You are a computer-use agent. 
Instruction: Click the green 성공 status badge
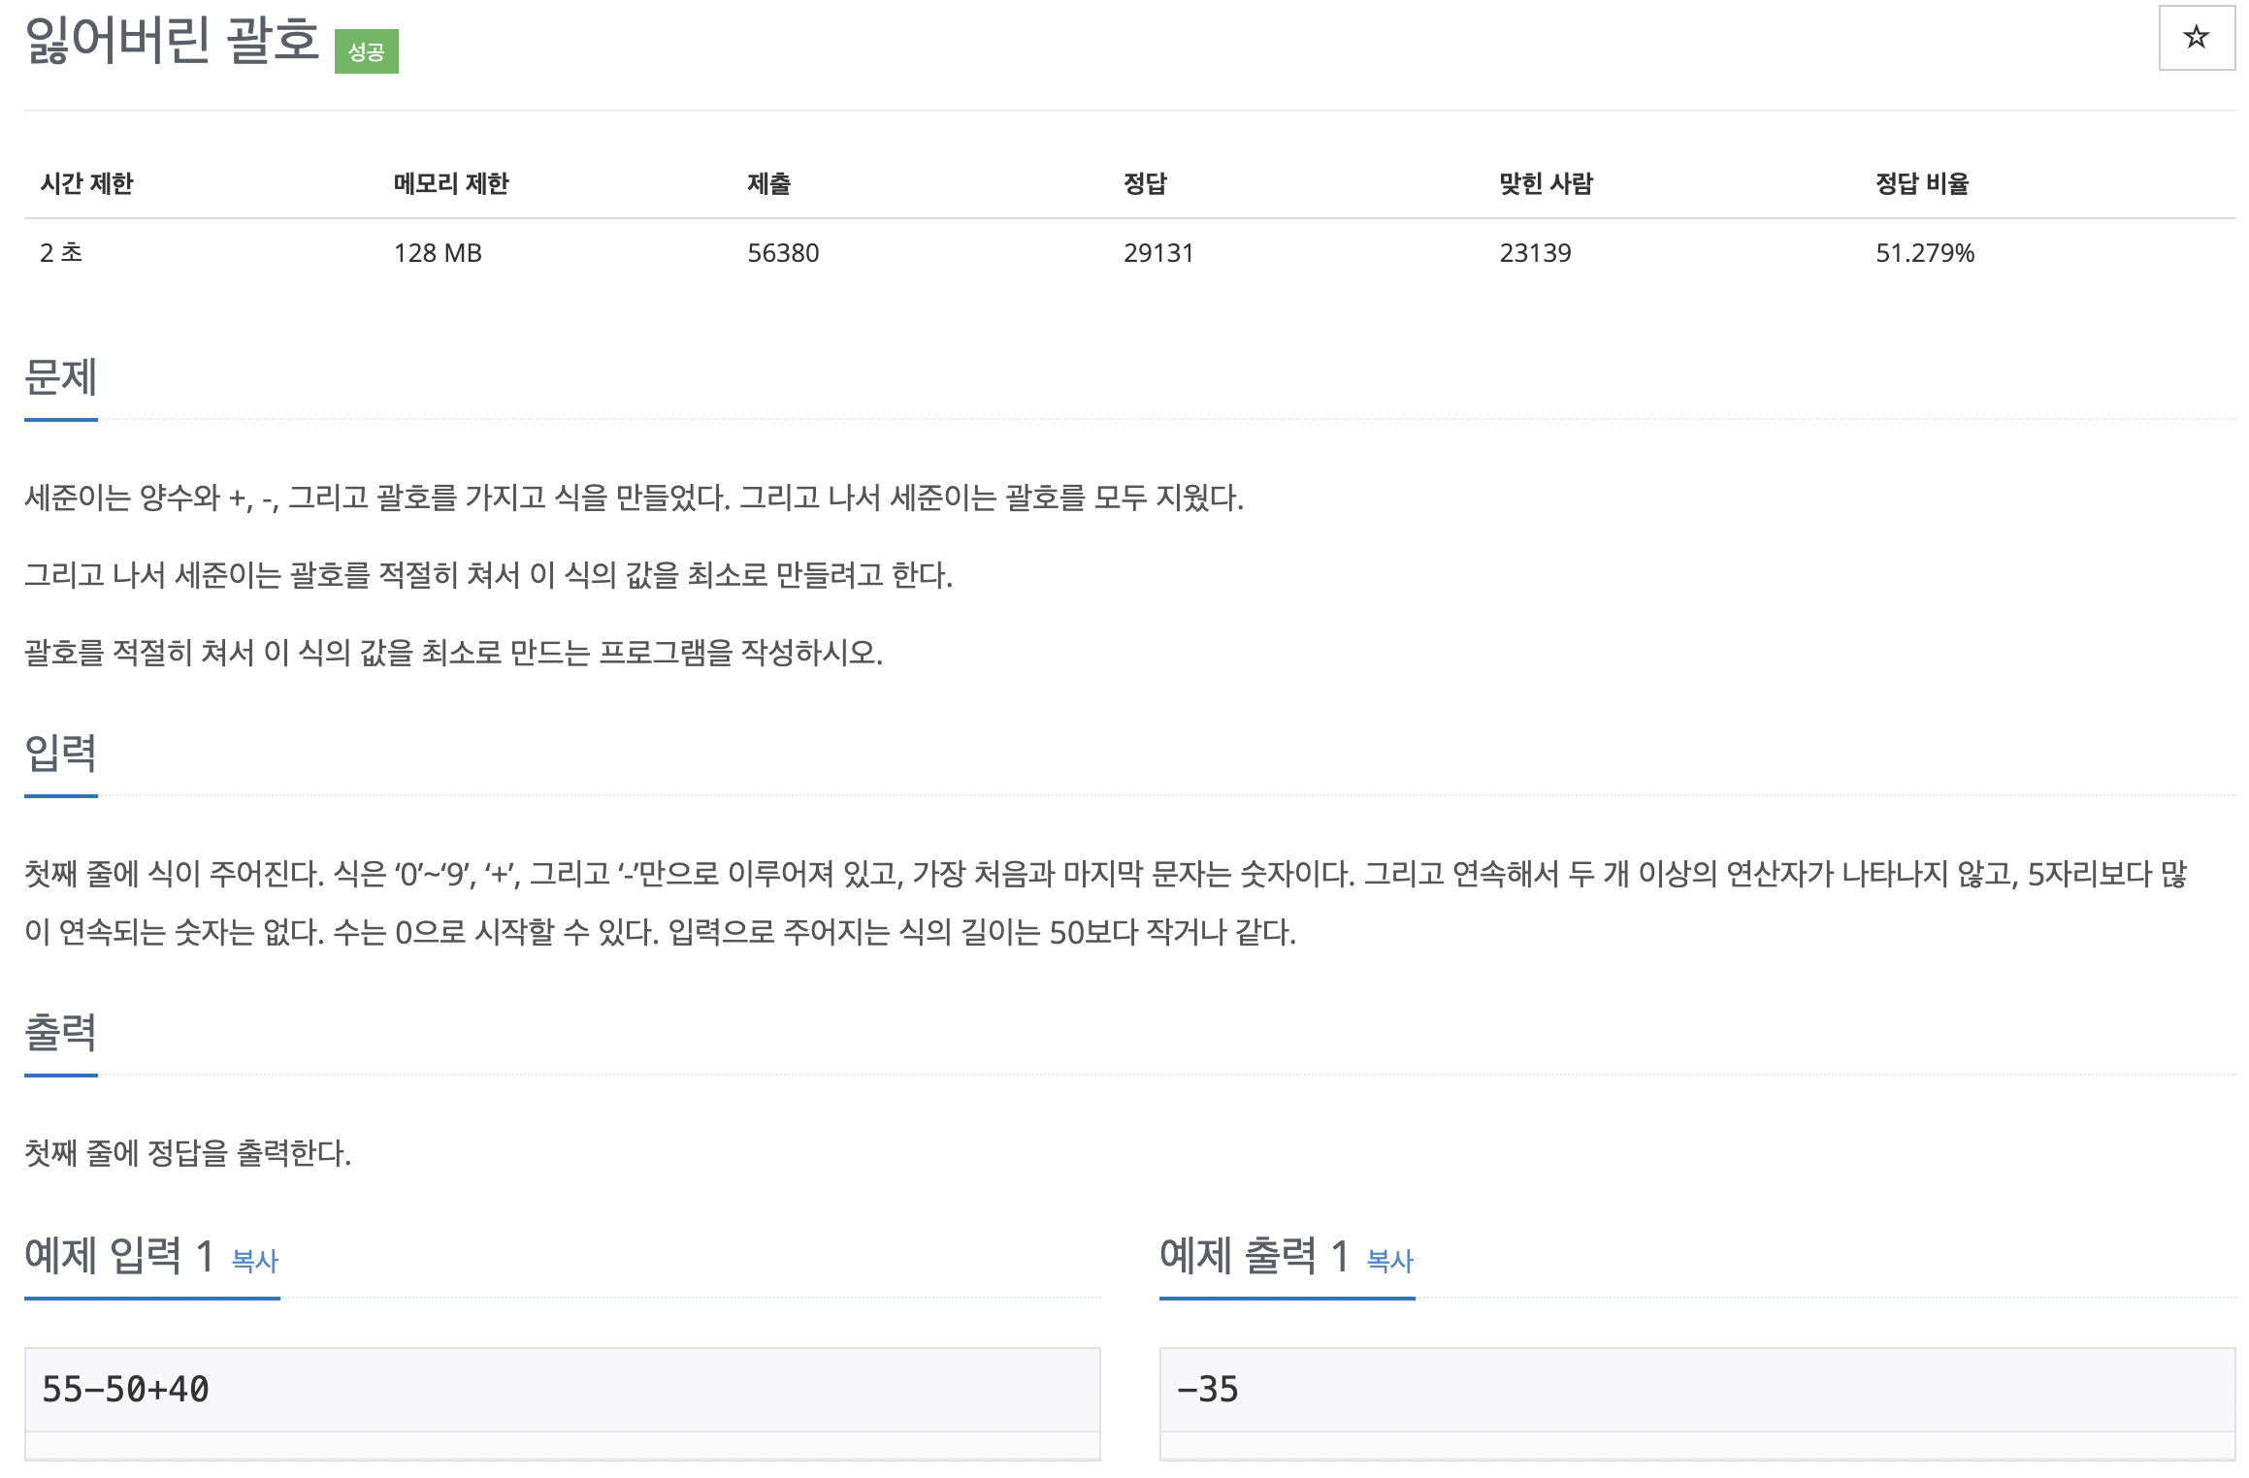[x=366, y=51]
